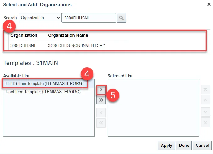213x154 pixels.
Task: Move selected item down one position
Action: (205, 112)
